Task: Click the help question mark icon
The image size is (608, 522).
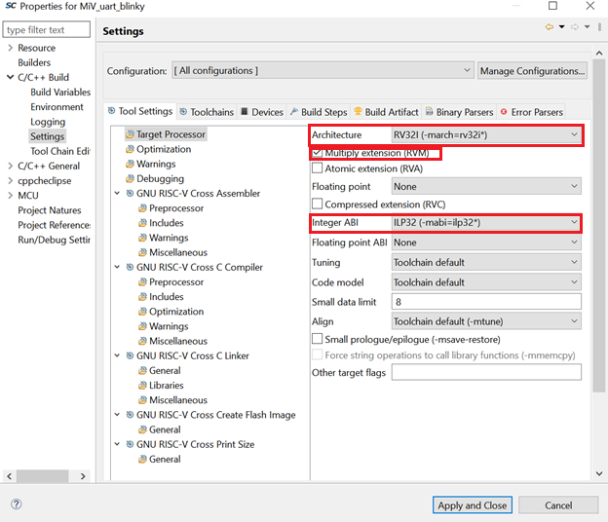Action: tap(17, 504)
